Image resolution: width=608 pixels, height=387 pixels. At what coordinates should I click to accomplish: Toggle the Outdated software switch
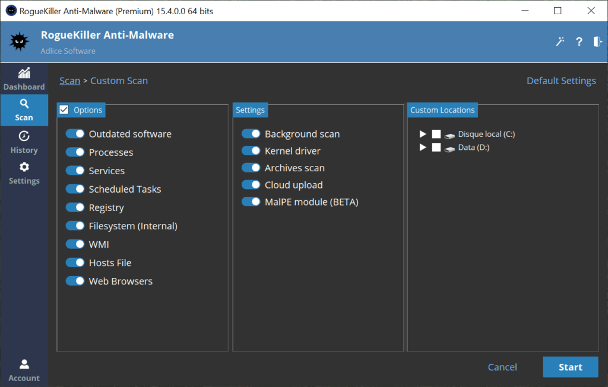75,134
